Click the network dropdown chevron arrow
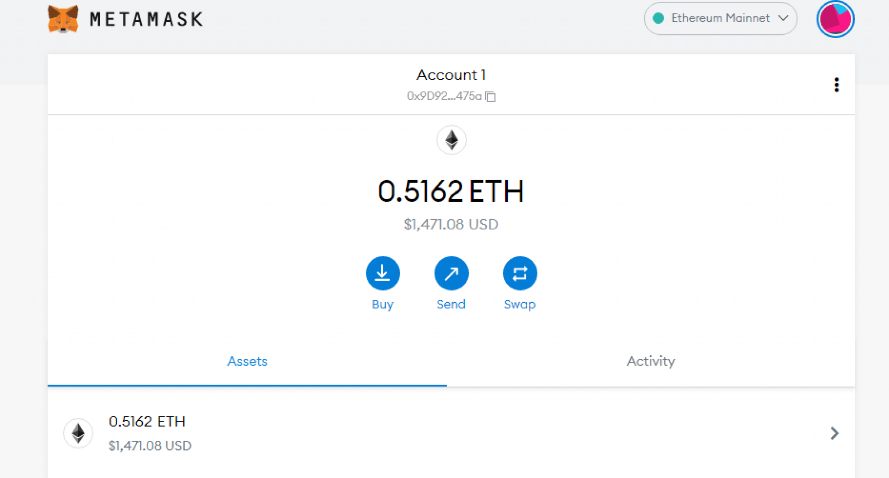Screen dimensions: 889x478 [784, 19]
